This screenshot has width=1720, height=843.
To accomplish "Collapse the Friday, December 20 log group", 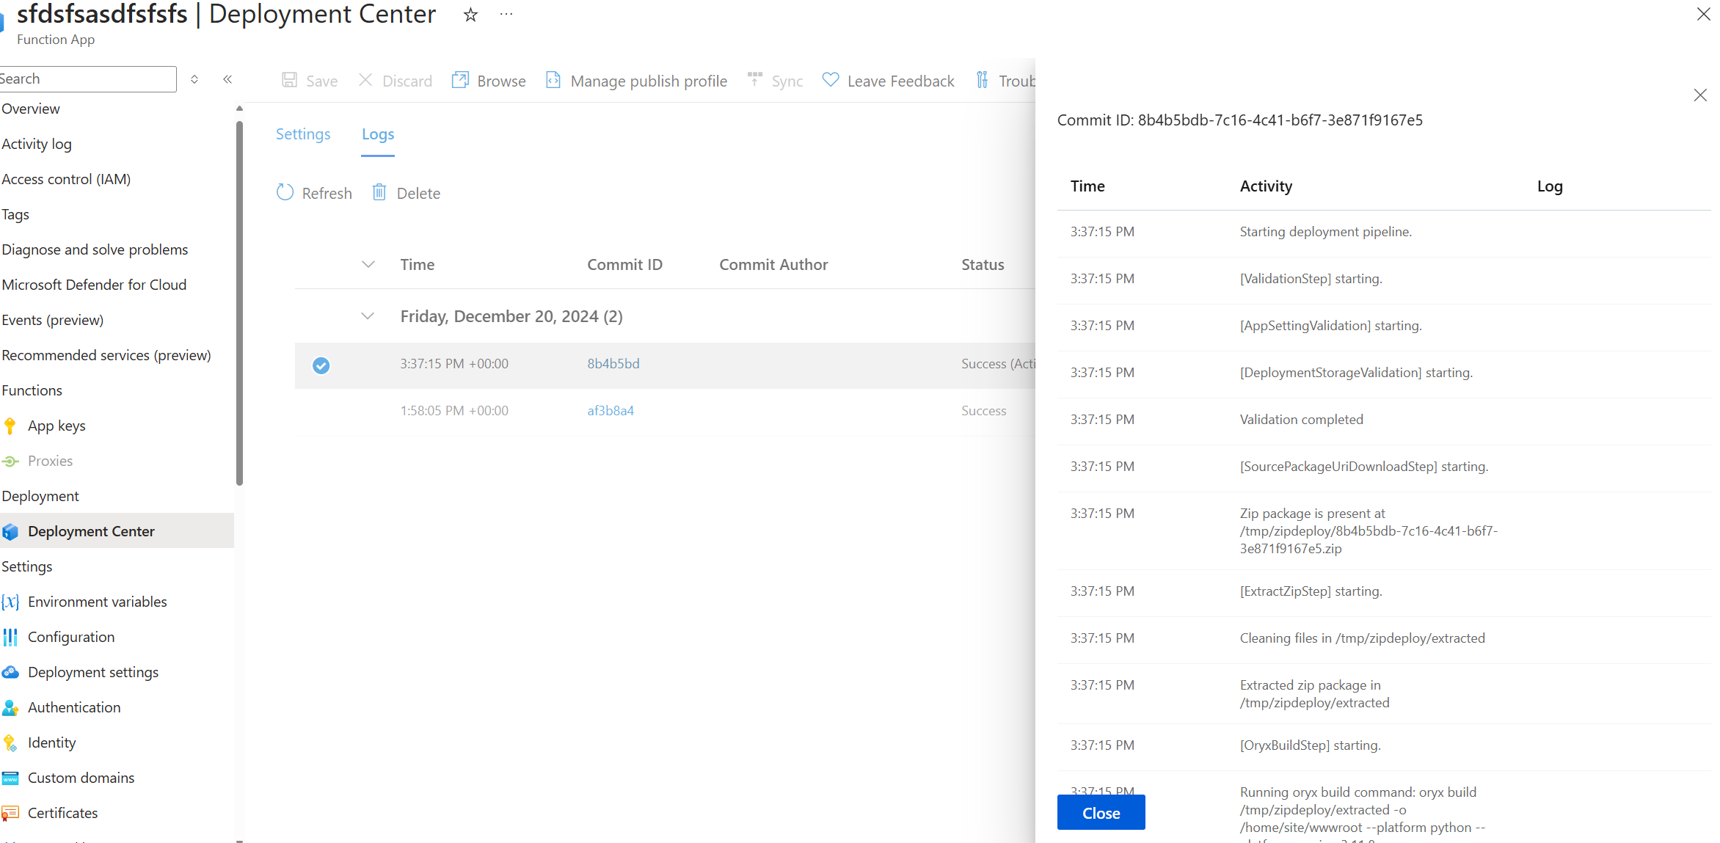I will click(x=368, y=316).
